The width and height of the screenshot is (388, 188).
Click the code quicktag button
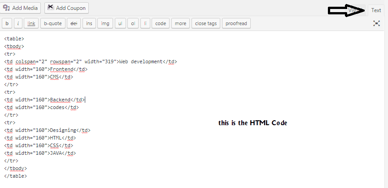(x=161, y=23)
